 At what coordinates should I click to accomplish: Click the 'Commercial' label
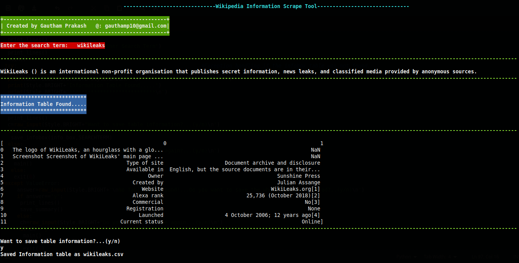pyautogui.click(x=148, y=202)
